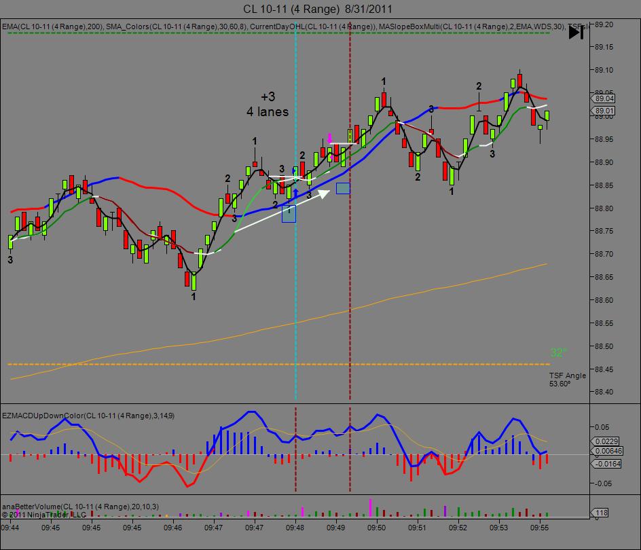Click the 88.40 price axis label

tap(604, 392)
